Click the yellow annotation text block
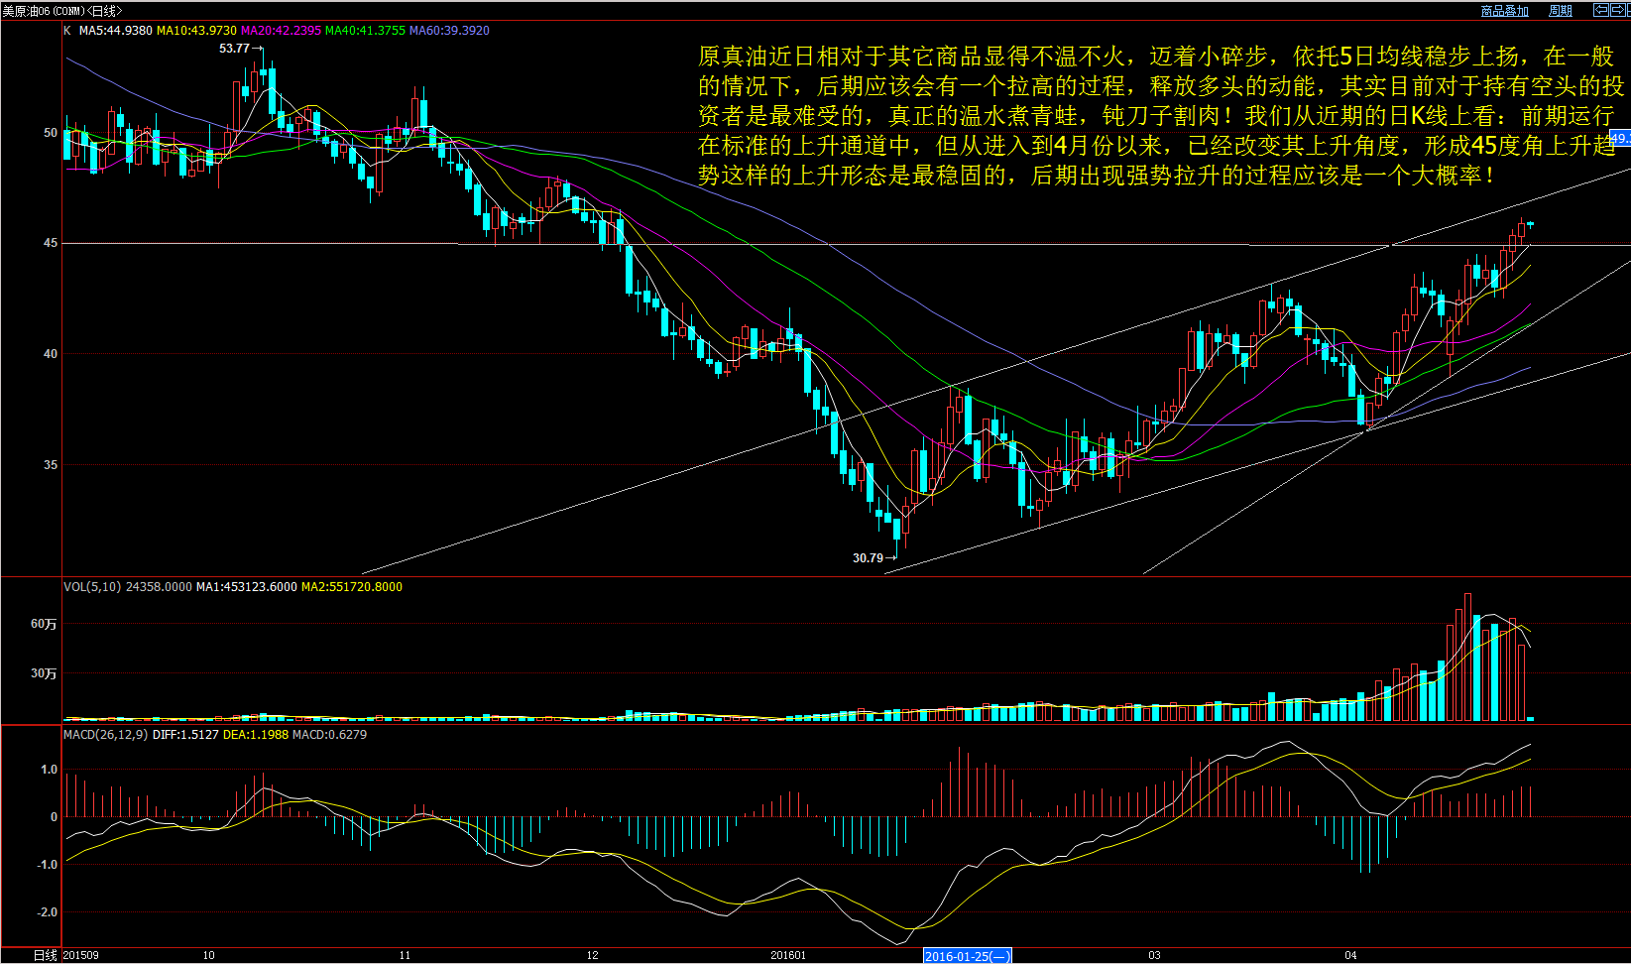This screenshot has width=1631, height=964. [1160, 116]
